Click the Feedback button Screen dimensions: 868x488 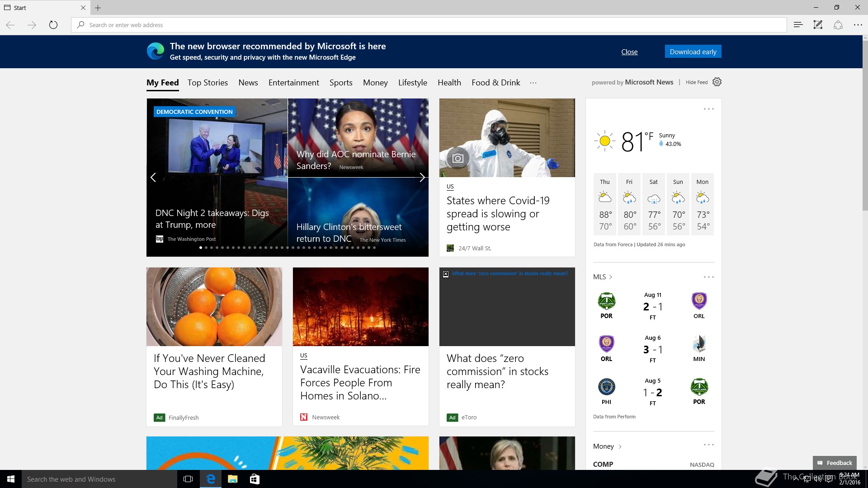click(x=835, y=463)
